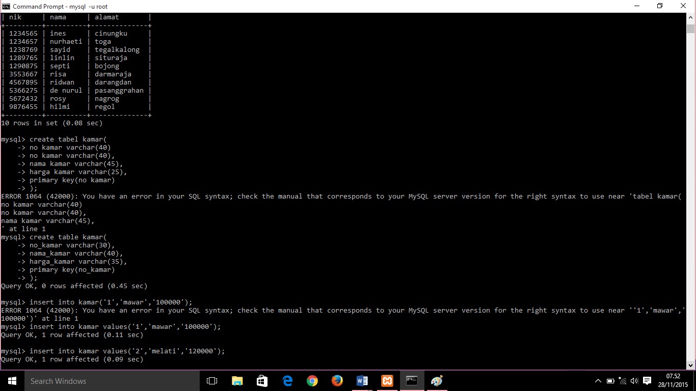
Task: Open the Start menu
Action: tap(11, 381)
